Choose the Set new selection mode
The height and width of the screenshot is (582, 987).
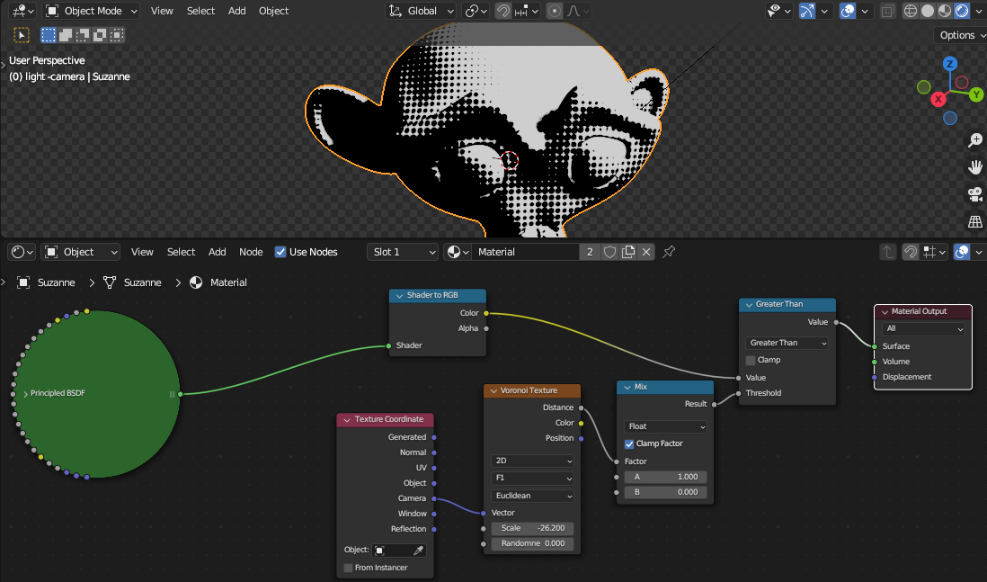[49, 35]
